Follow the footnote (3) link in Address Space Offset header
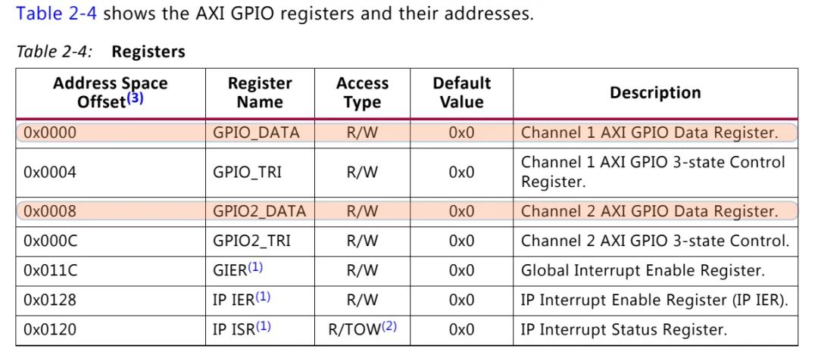Image resolution: width=818 pixels, height=355 pixels. coord(135,98)
